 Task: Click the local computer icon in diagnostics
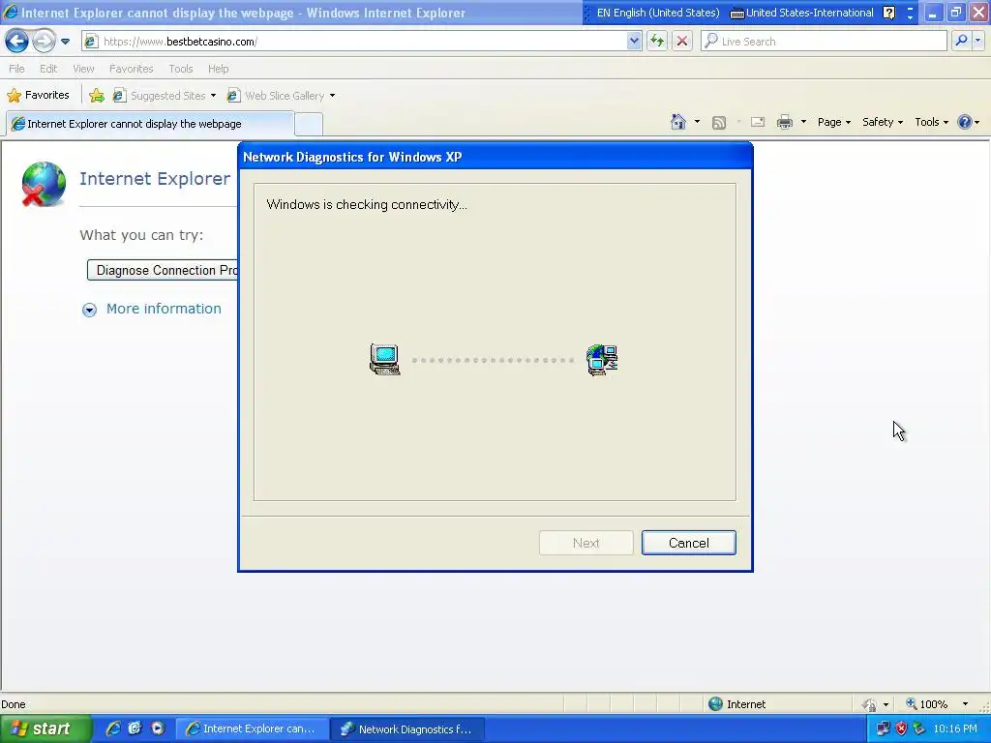coord(385,360)
